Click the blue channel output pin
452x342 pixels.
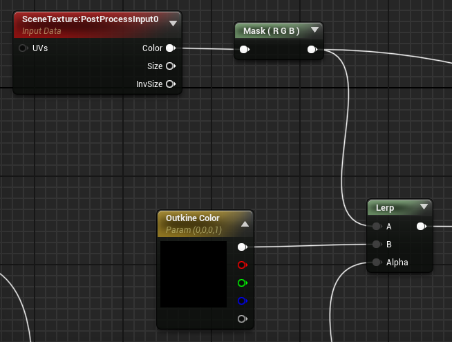241,301
